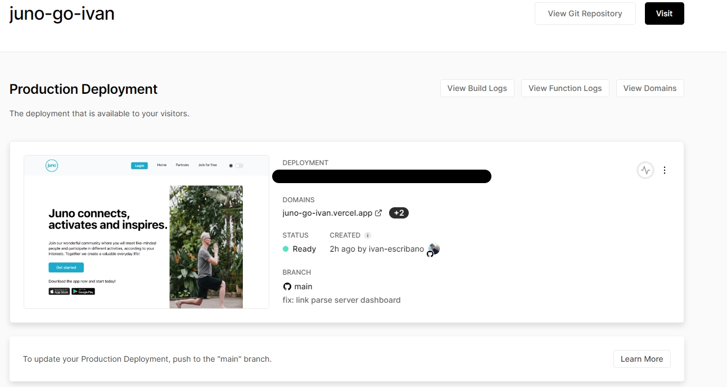This screenshot has height=387, width=727.
Task: Open View Function Logs
Action: pos(565,88)
